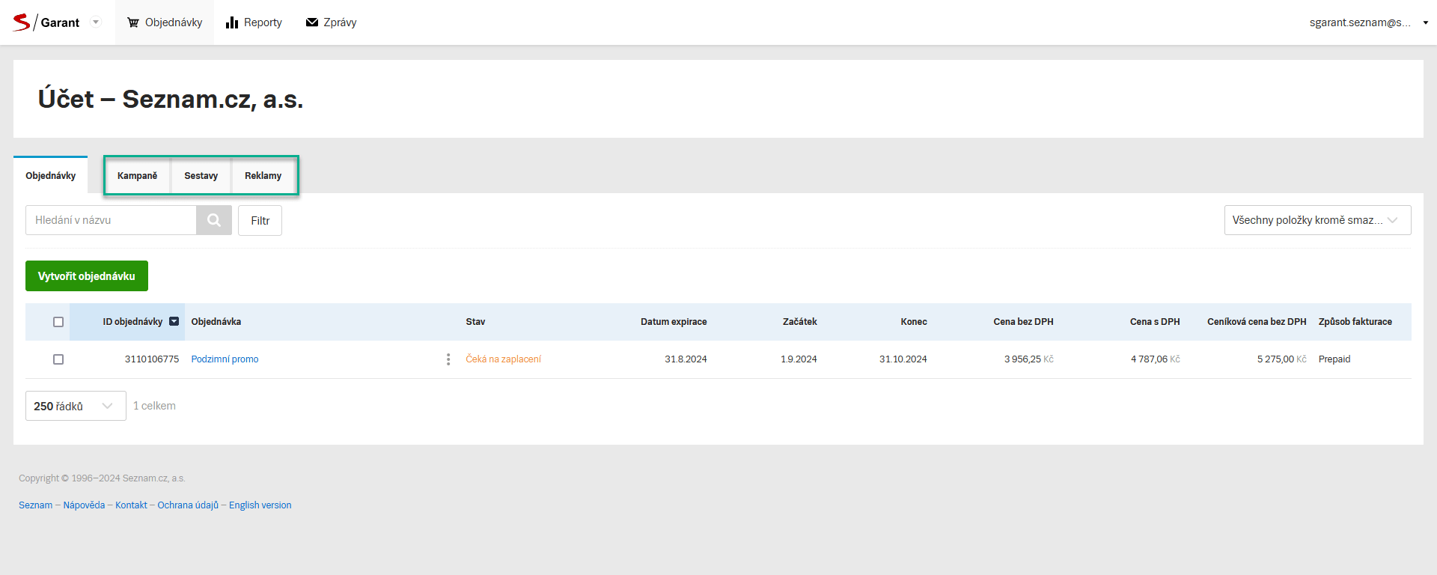Expand the Garant product switcher arrow
This screenshot has width=1437, height=575.
coord(96,22)
